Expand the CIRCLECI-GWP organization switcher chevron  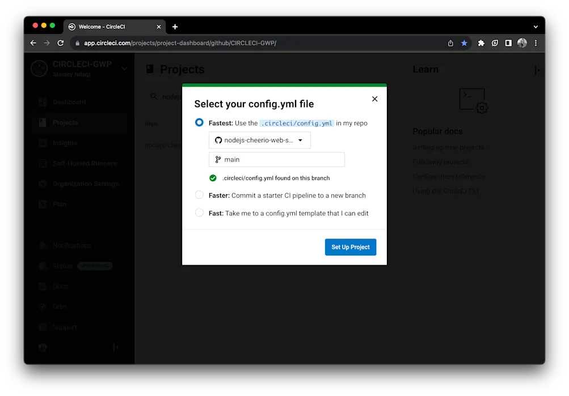tap(124, 69)
